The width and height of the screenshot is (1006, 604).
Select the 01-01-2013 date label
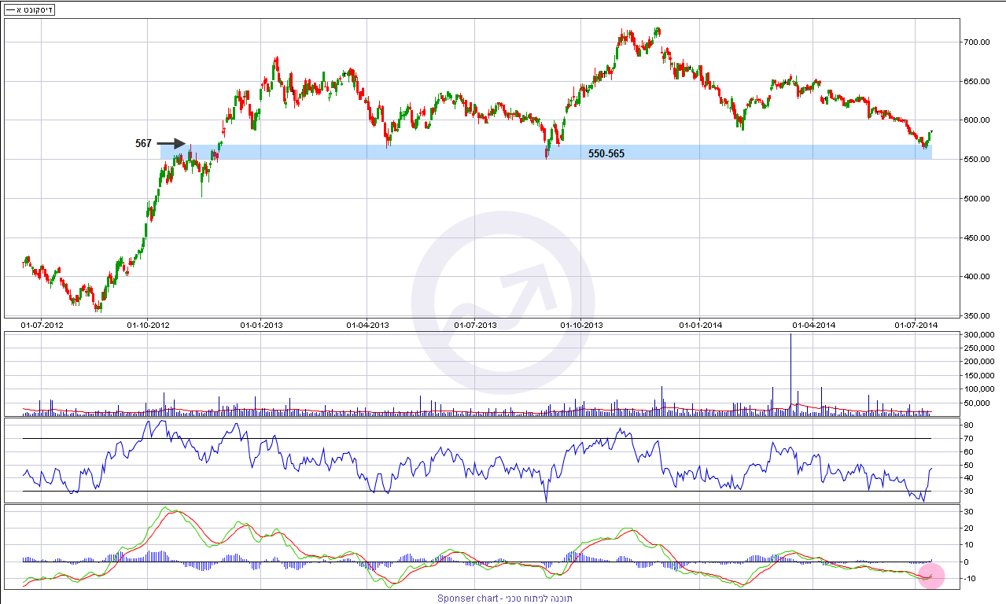click(x=261, y=325)
